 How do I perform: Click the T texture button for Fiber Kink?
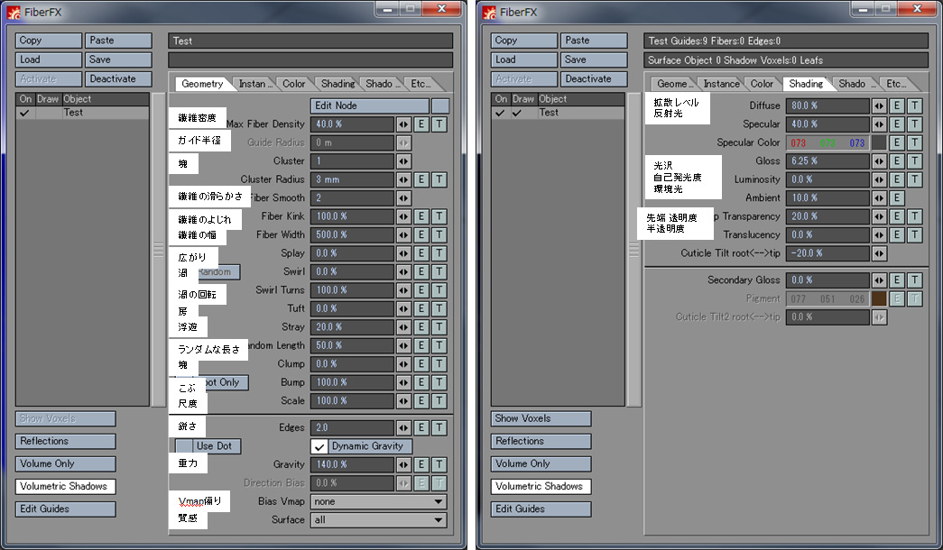tap(439, 216)
